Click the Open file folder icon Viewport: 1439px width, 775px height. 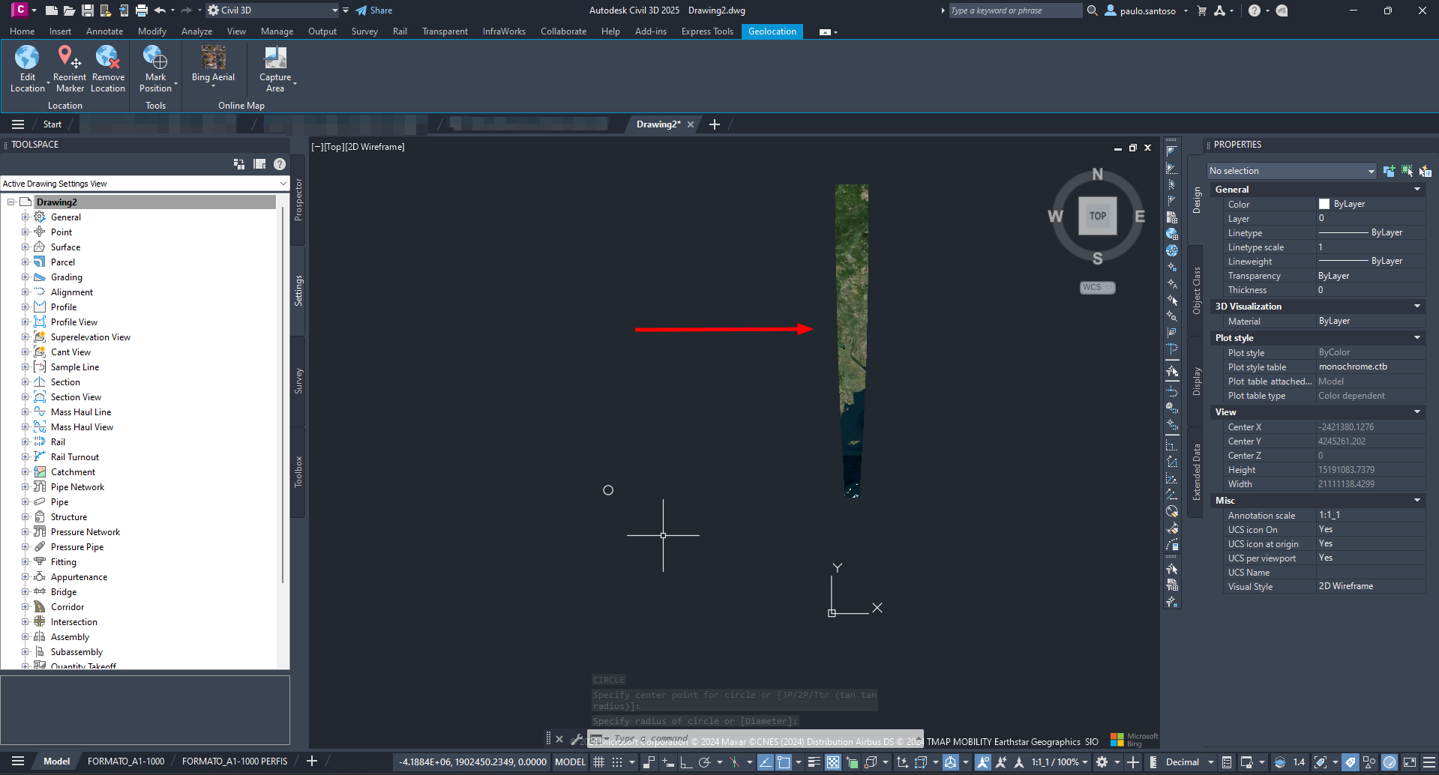click(69, 10)
